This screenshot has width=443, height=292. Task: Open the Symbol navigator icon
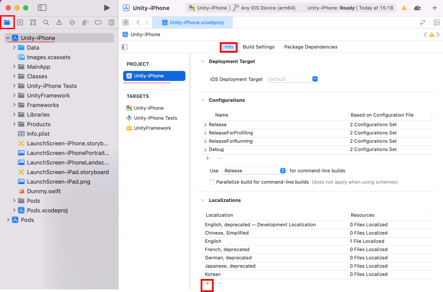[x=33, y=22]
